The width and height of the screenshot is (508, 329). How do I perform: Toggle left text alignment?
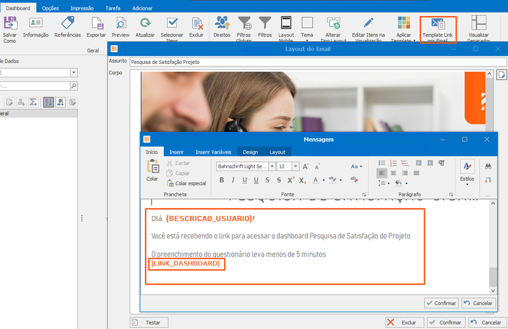382,173
